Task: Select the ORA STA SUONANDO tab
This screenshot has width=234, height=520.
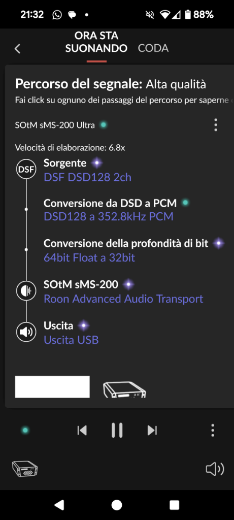Action: click(96, 42)
